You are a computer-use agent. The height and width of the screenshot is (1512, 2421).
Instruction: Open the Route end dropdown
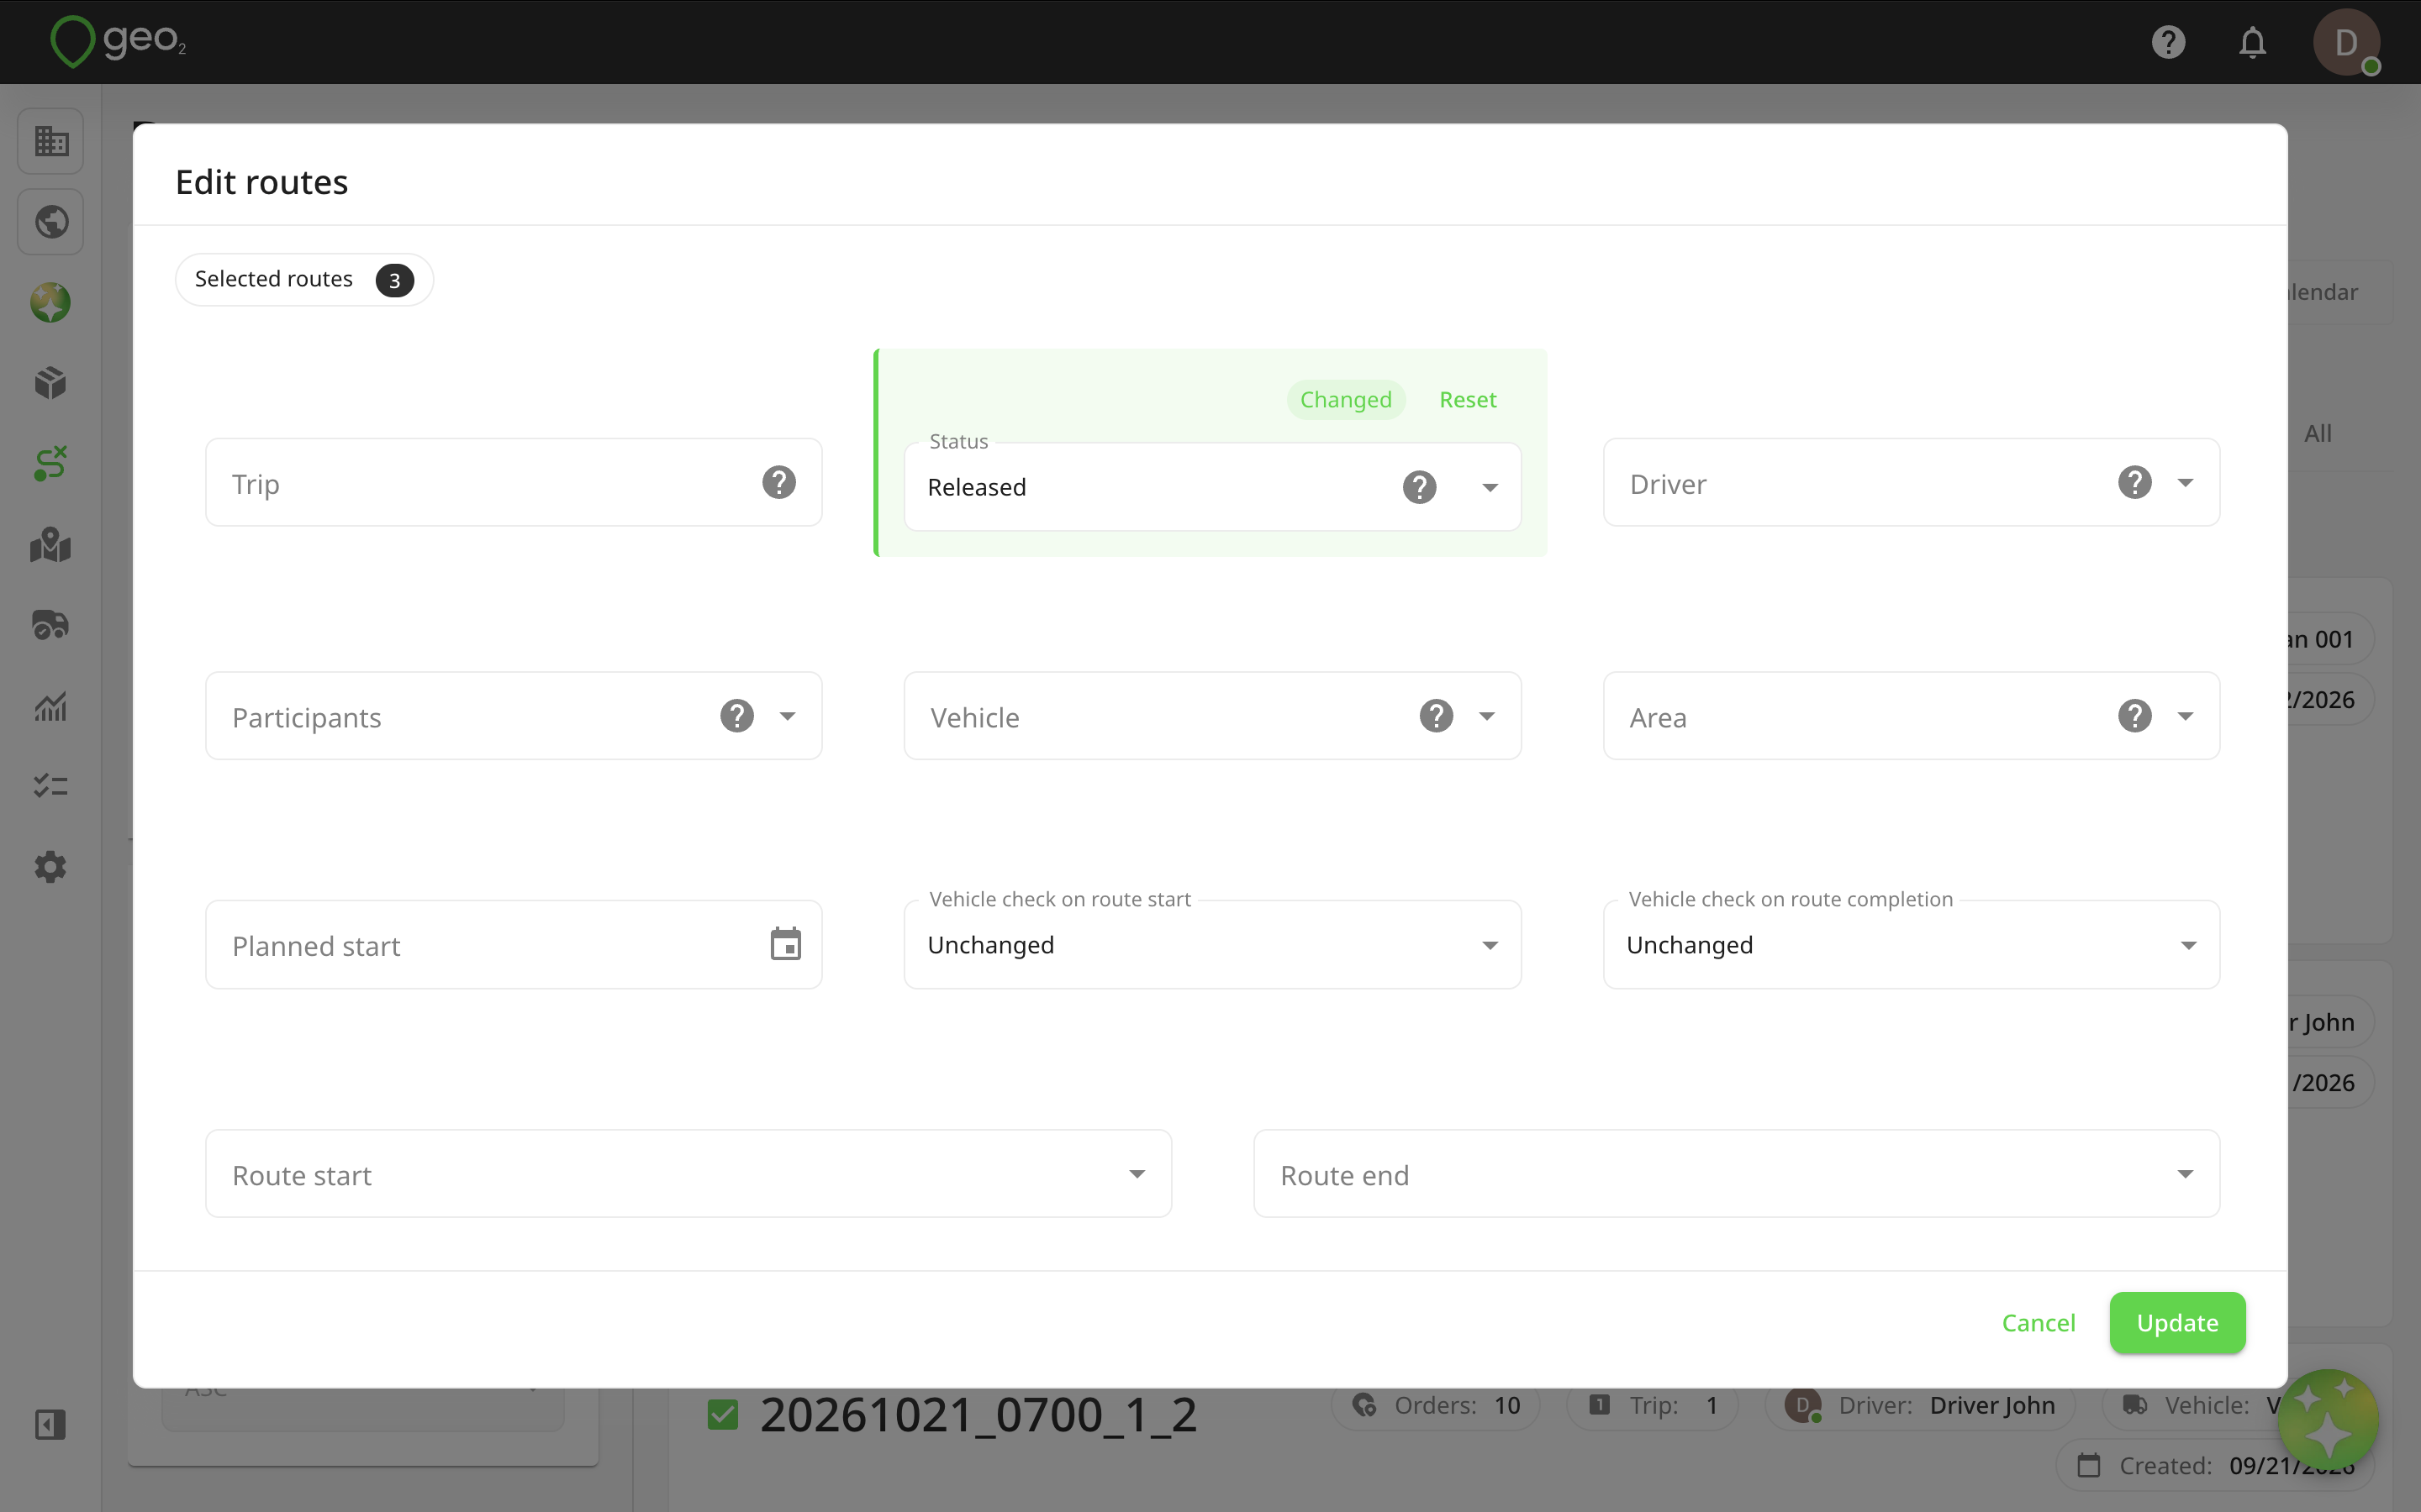pos(1737,1174)
